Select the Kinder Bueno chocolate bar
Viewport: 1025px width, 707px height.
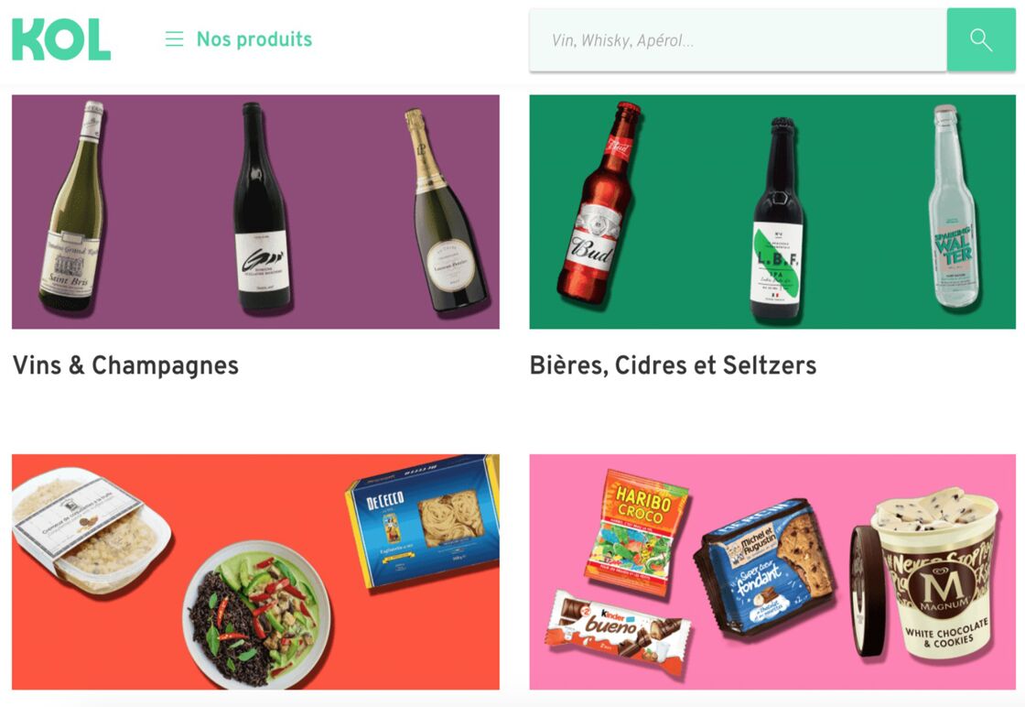point(618,626)
